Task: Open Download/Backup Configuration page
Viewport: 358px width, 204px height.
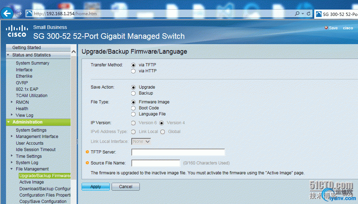Action: (x=45, y=189)
